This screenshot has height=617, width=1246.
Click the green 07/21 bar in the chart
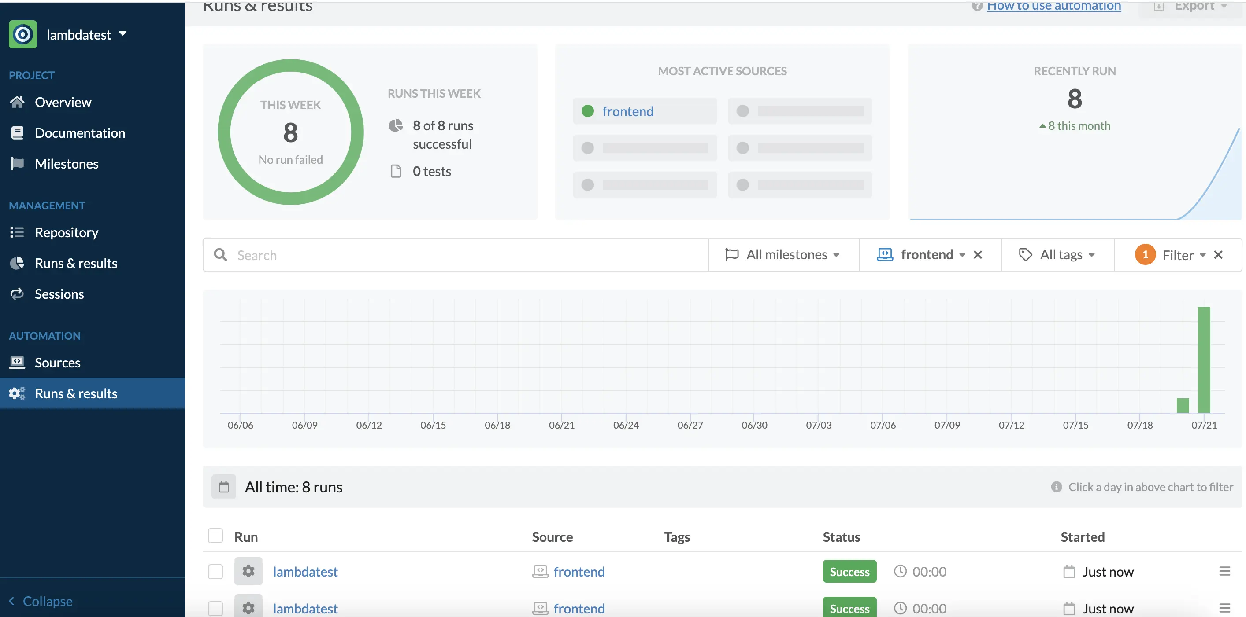[1205, 360]
